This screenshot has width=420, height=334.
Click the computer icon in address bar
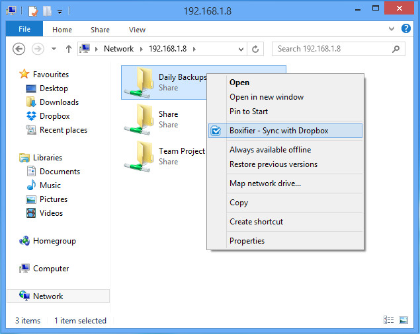[x=85, y=49]
